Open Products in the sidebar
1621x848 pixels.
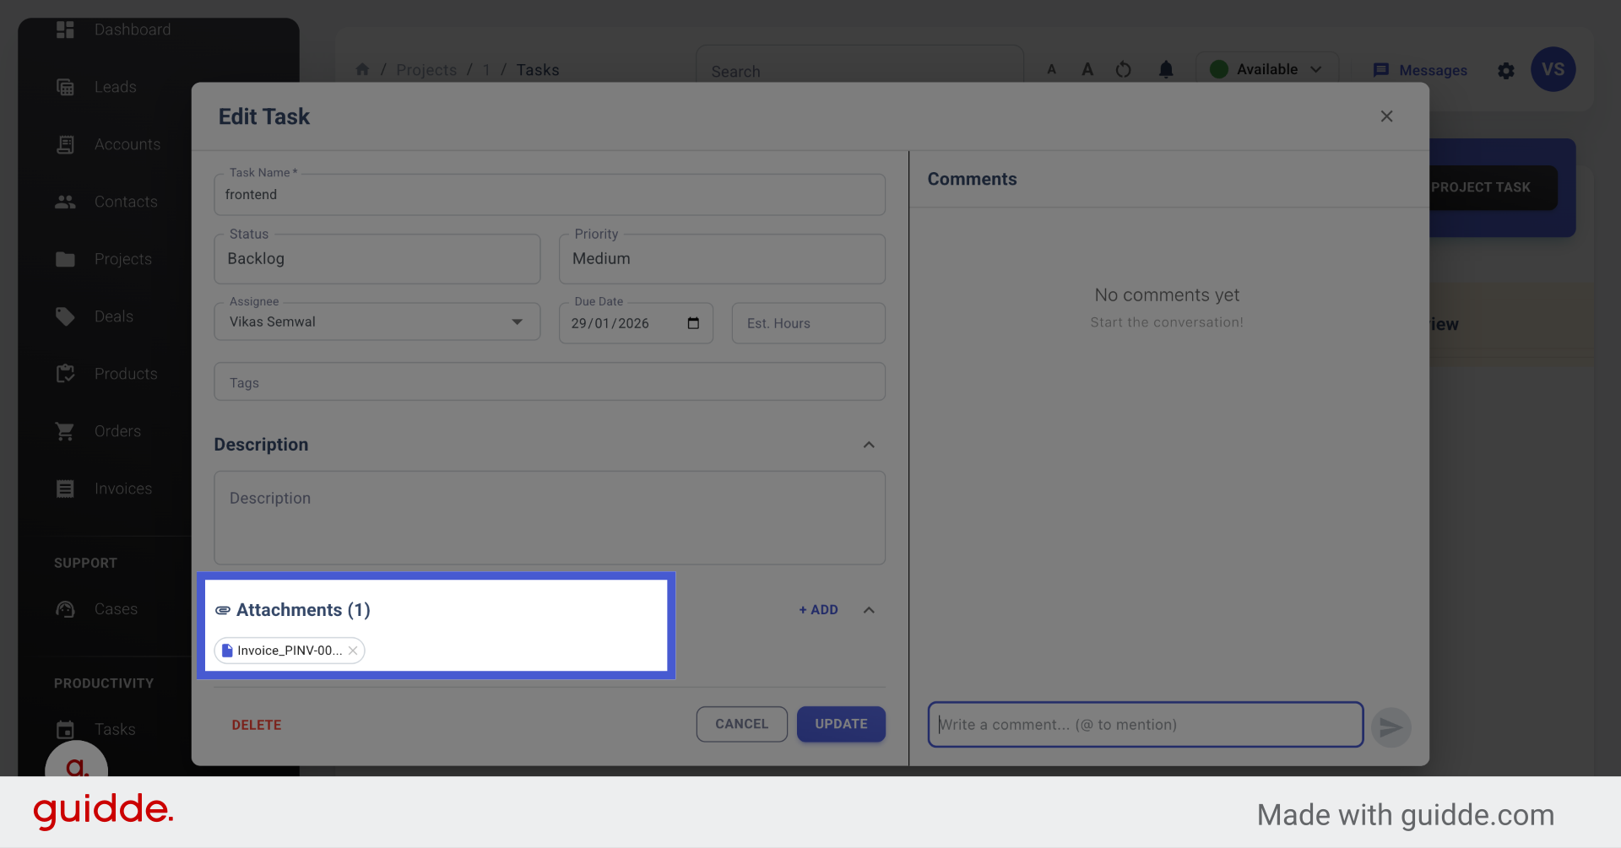tap(126, 374)
